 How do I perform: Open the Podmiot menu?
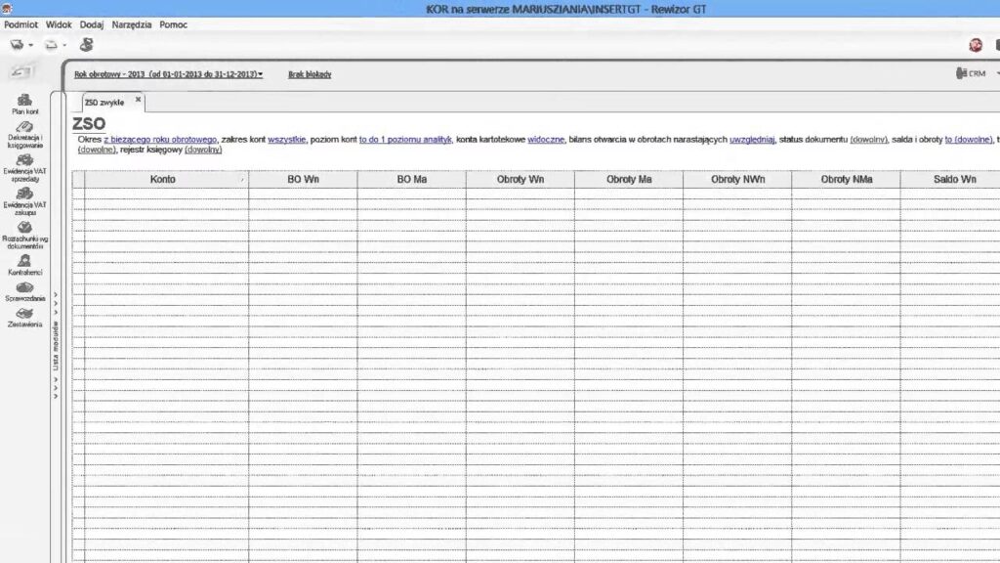[21, 24]
